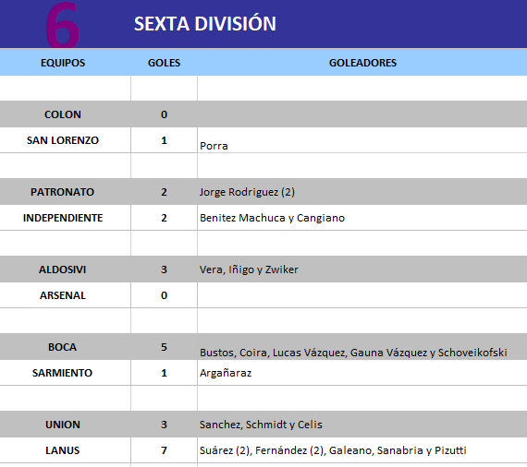Click the UNION team cell
Viewport: 527px width, 467px height.
click(x=63, y=425)
